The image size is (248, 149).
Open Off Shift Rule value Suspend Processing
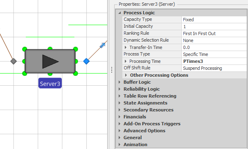pos(214,68)
